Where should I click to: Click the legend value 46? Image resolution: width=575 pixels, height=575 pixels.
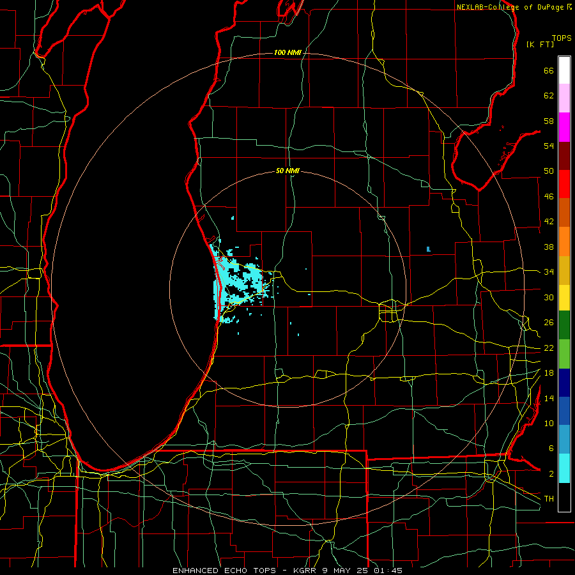click(x=549, y=197)
